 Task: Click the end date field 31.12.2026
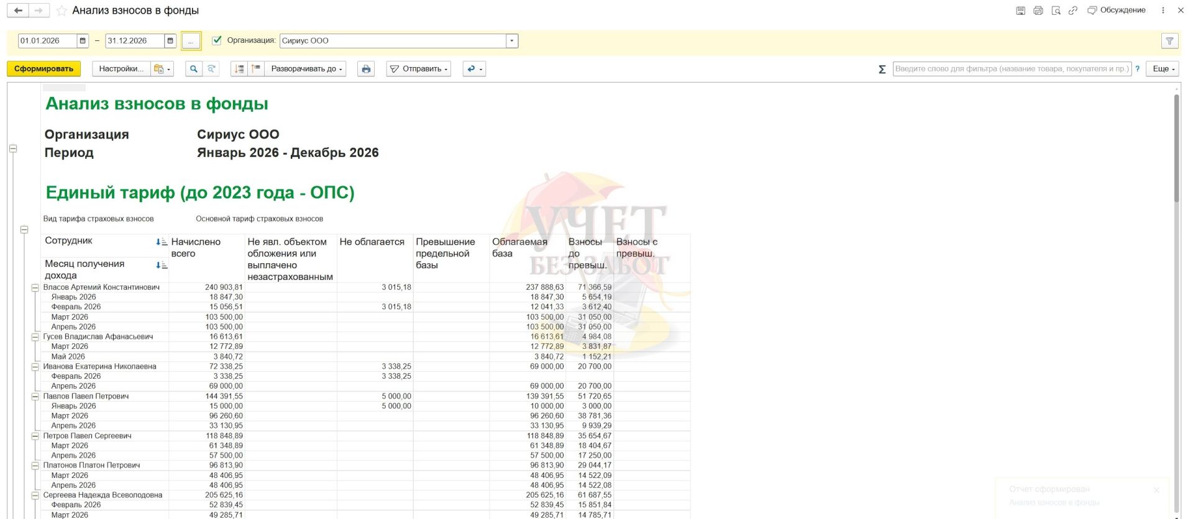(135, 41)
